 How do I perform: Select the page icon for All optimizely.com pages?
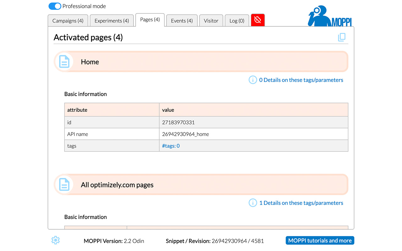pyautogui.click(x=64, y=185)
